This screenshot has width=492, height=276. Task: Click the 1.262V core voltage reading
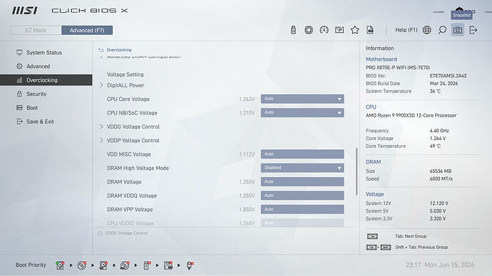tap(247, 99)
